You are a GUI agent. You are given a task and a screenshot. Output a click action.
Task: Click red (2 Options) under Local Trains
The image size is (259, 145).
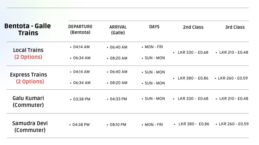click(x=28, y=57)
